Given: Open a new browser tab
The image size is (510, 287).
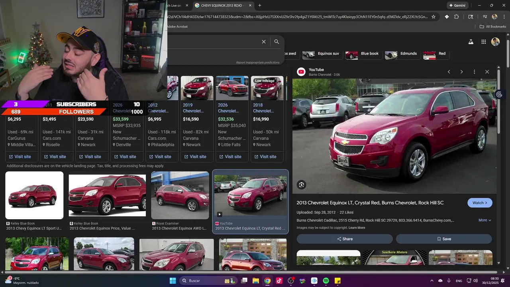Looking at the screenshot, I should [260, 5].
